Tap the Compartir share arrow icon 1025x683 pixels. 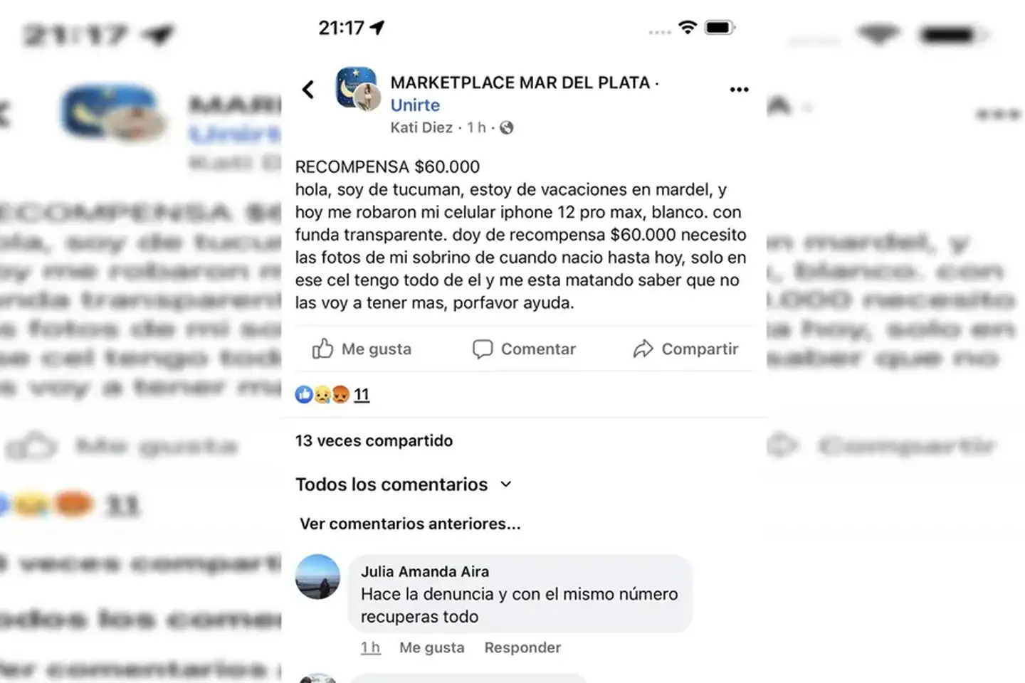[x=643, y=349]
